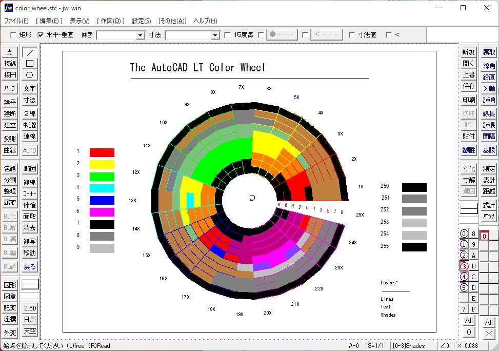The height and width of the screenshot is (351, 499).
Task: Select the 線角 line angle tool
Action: [x=489, y=66]
